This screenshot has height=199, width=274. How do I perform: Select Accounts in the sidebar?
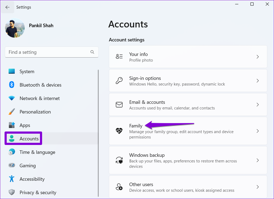click(29, 139)
